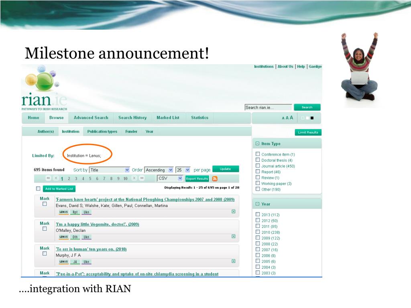Check Doctoral thesis (4) filter

[x=258, y=160]
